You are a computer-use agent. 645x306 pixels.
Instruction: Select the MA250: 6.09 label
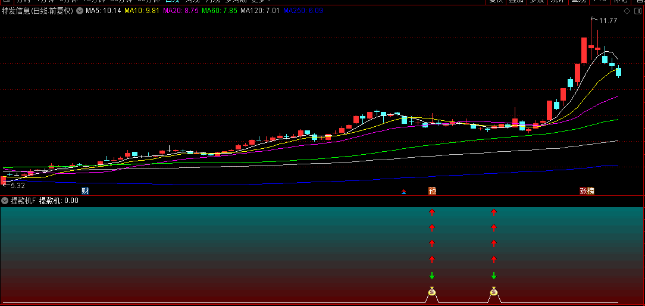tap(303, 11)
